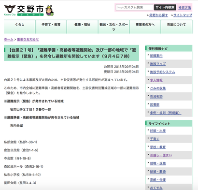This screenshot has height=190, width=198.
Task: Open the 健康・福祉 navigation tab
Action: click(x=82, y=27)
